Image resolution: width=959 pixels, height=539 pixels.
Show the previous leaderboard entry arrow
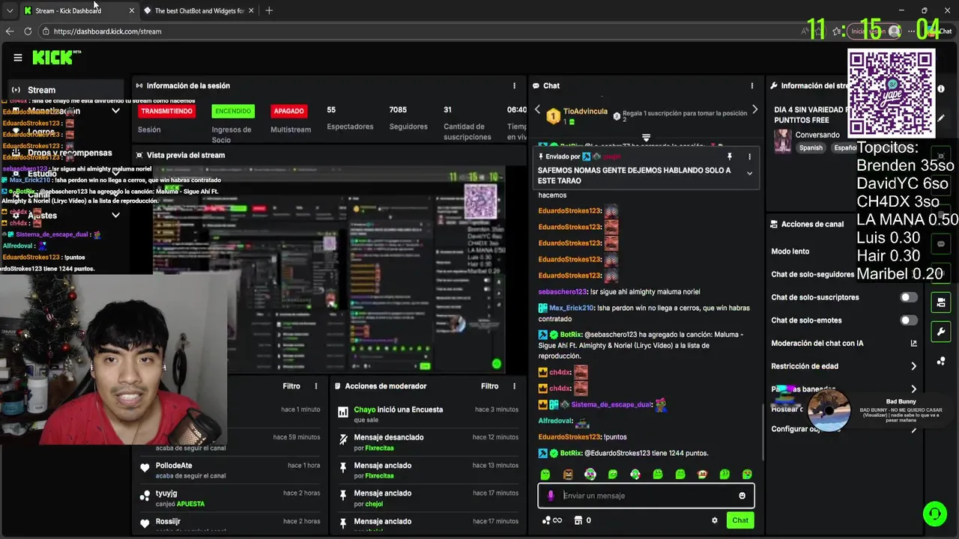click(537, 110)
